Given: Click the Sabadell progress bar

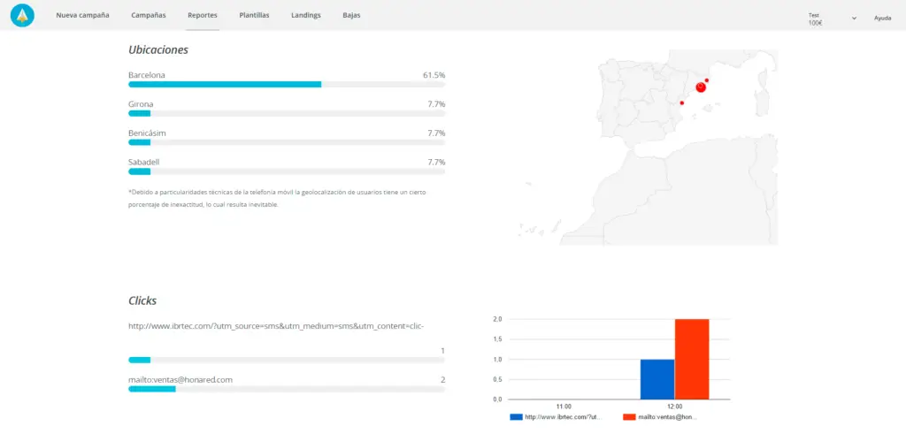Looking at the screenshot, I should click(286, 171).
